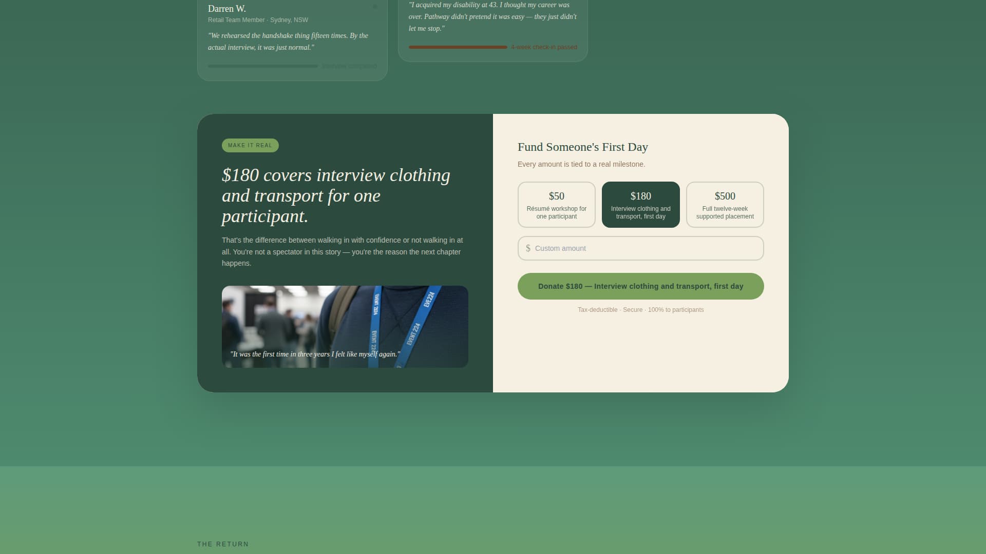
Task: Click the MAKE IT REAL badge
Action: [250, 145]
